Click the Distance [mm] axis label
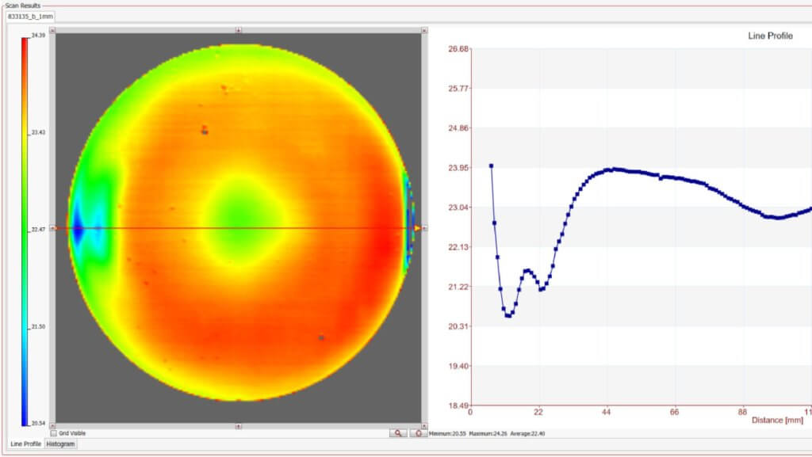Screen dimensions: 812x457 (x=776, y=420)
